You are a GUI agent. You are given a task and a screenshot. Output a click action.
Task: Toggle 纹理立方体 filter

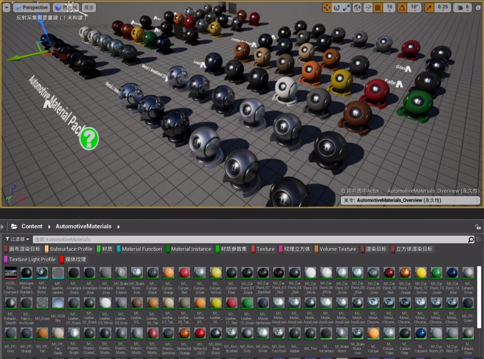295,249
